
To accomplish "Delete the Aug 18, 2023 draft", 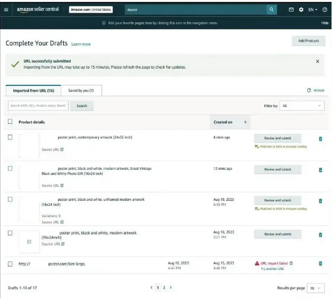I will 320,234.
